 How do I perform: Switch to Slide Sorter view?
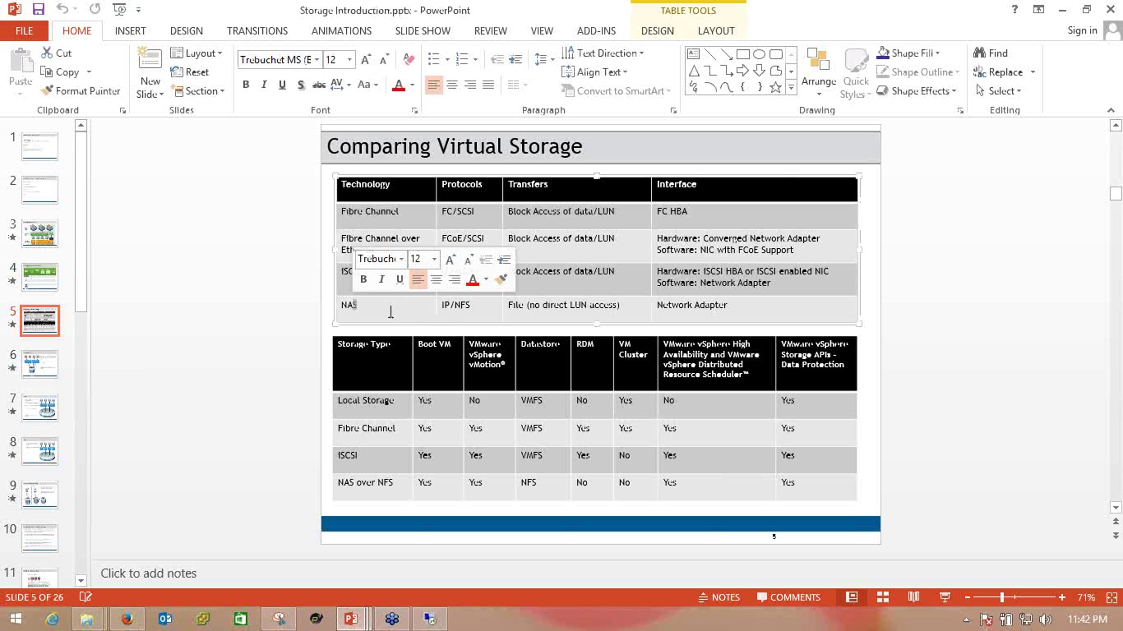coord(882,597)
